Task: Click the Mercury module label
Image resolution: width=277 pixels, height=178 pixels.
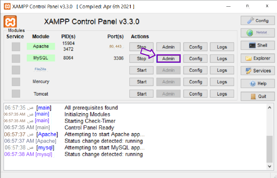Action: [41, 82]
